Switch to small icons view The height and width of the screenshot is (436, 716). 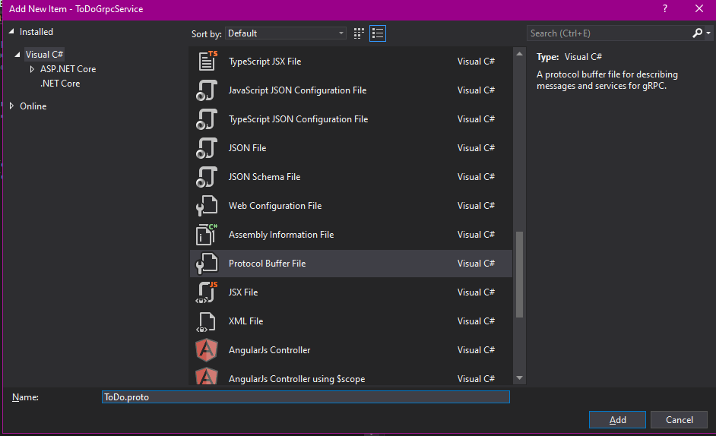[360, 33]
